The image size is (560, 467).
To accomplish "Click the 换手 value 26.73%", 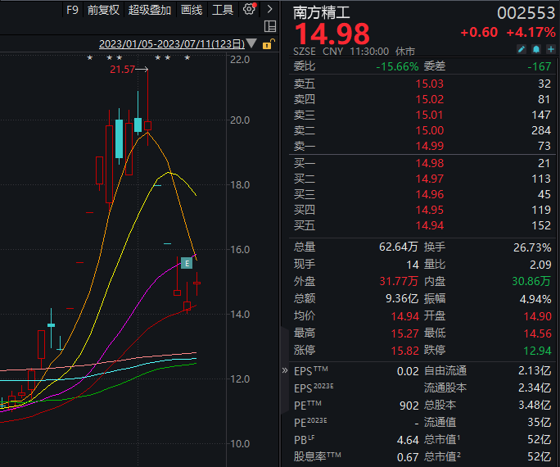I will tap(532, 247).
